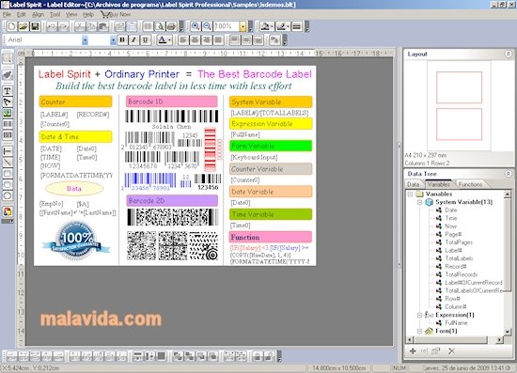Open the Tool menu
517x373 pixels.
[55, 14]
